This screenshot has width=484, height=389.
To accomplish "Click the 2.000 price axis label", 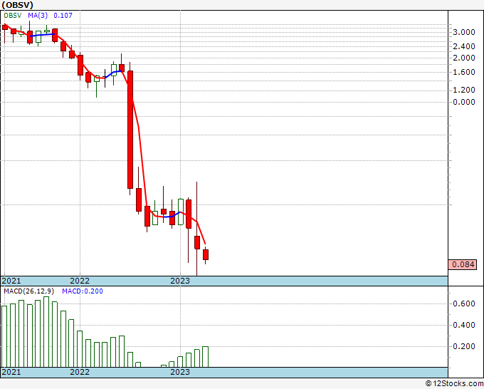I will click(x=463, y=58).
